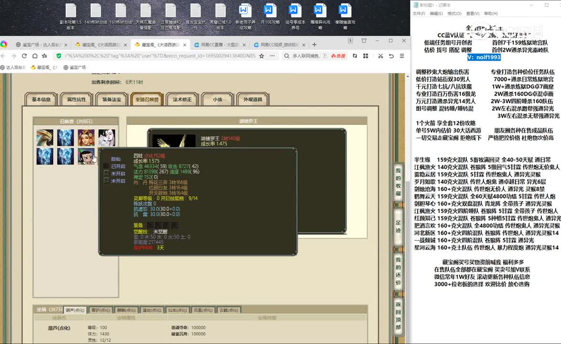
Task: Open the tab count icon showing 5
Action: (x=350, y=41)
